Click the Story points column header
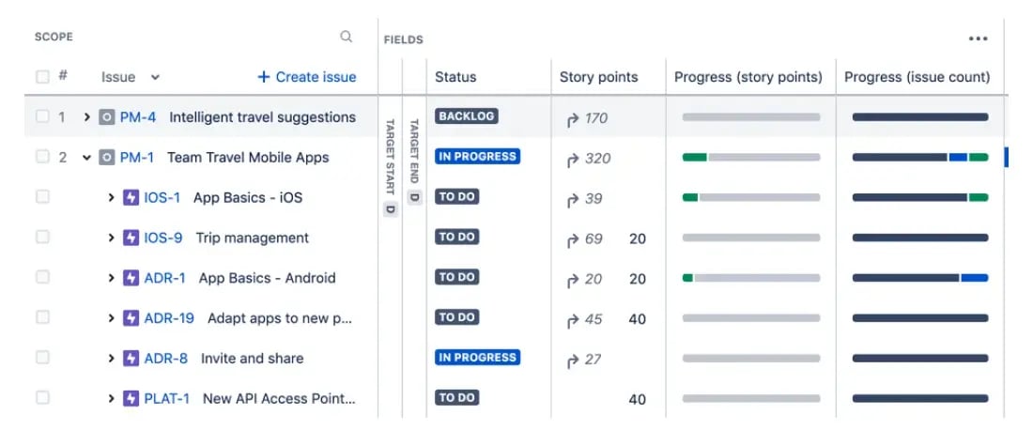 (x=598, y=77)
